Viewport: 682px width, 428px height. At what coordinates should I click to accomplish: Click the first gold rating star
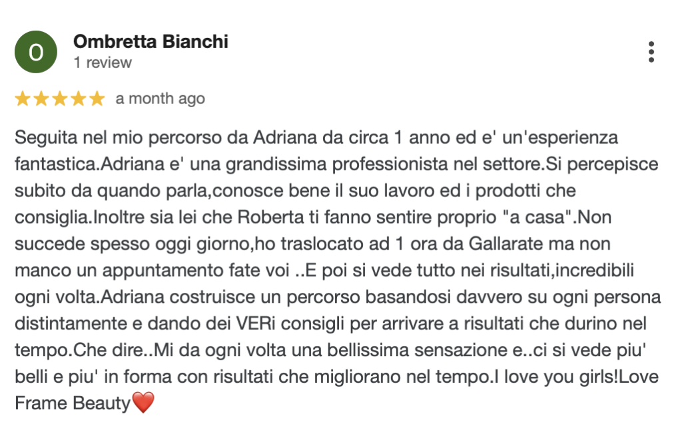23,99
